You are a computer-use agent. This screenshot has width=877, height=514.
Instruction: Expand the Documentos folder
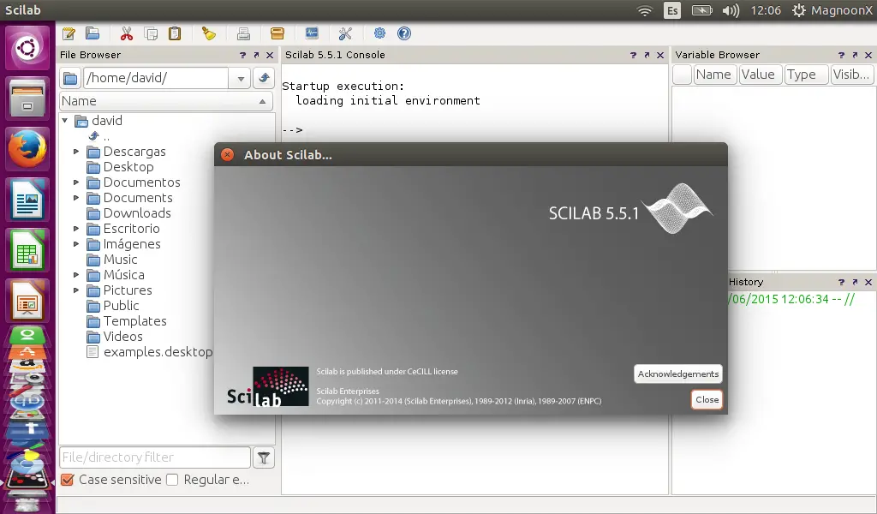point(76,182)
